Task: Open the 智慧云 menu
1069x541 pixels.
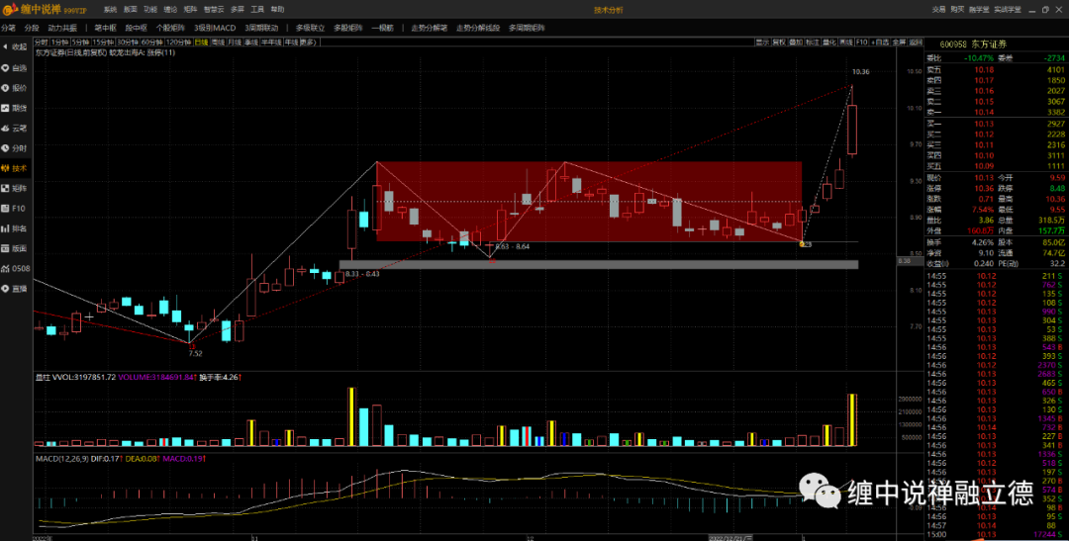Action: pos(214,10)
